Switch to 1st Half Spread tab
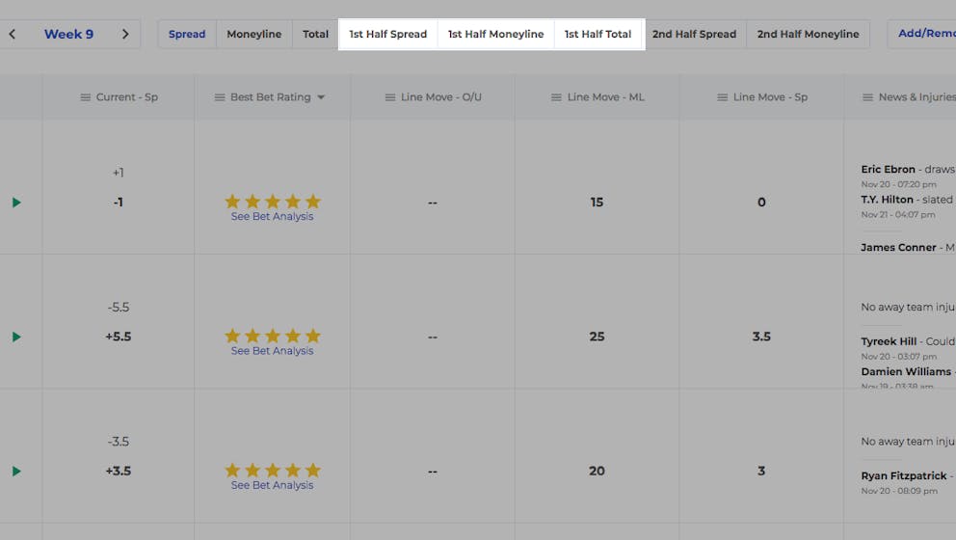Screen dimensions: 956x540 point(387,34)
